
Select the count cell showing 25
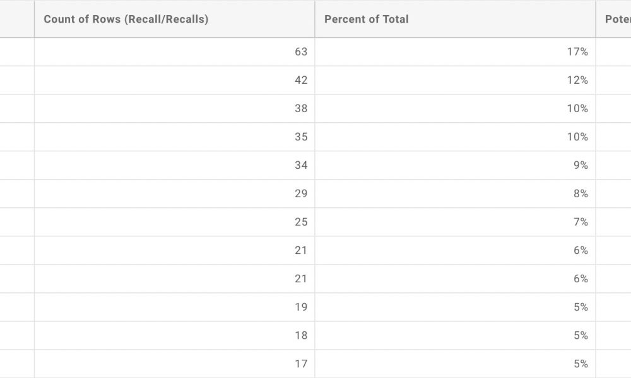pos(174,222)
